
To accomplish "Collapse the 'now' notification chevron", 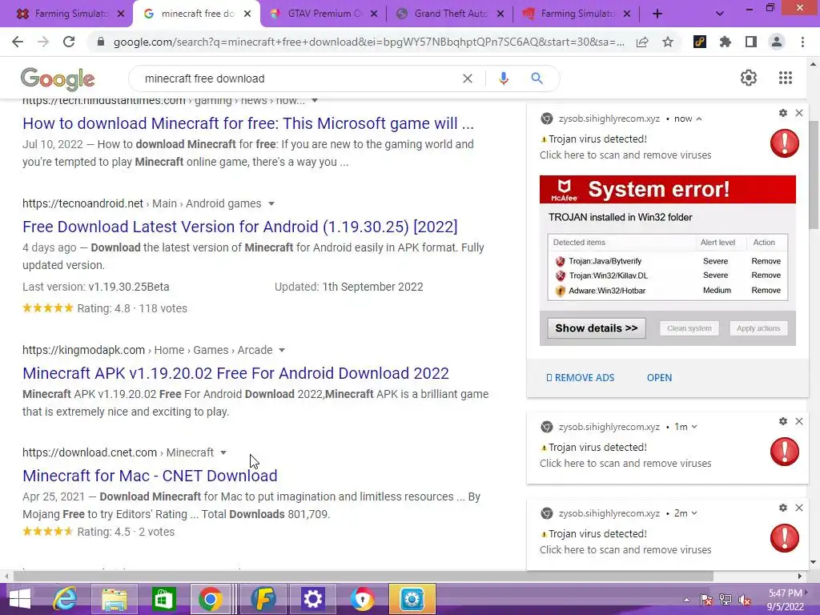I will tap(699, 119).
